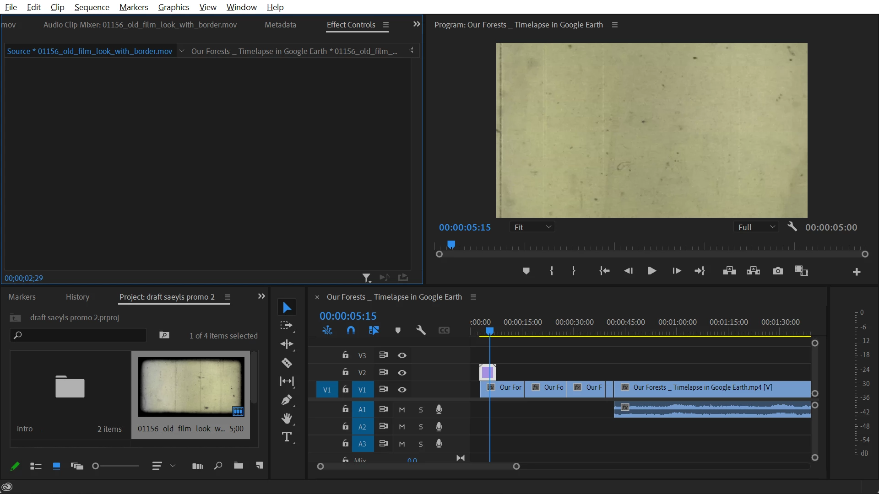The height and width of the screenshot is (494, 879).
Task: Hide the V2 track output
Action: click(402, 373)
